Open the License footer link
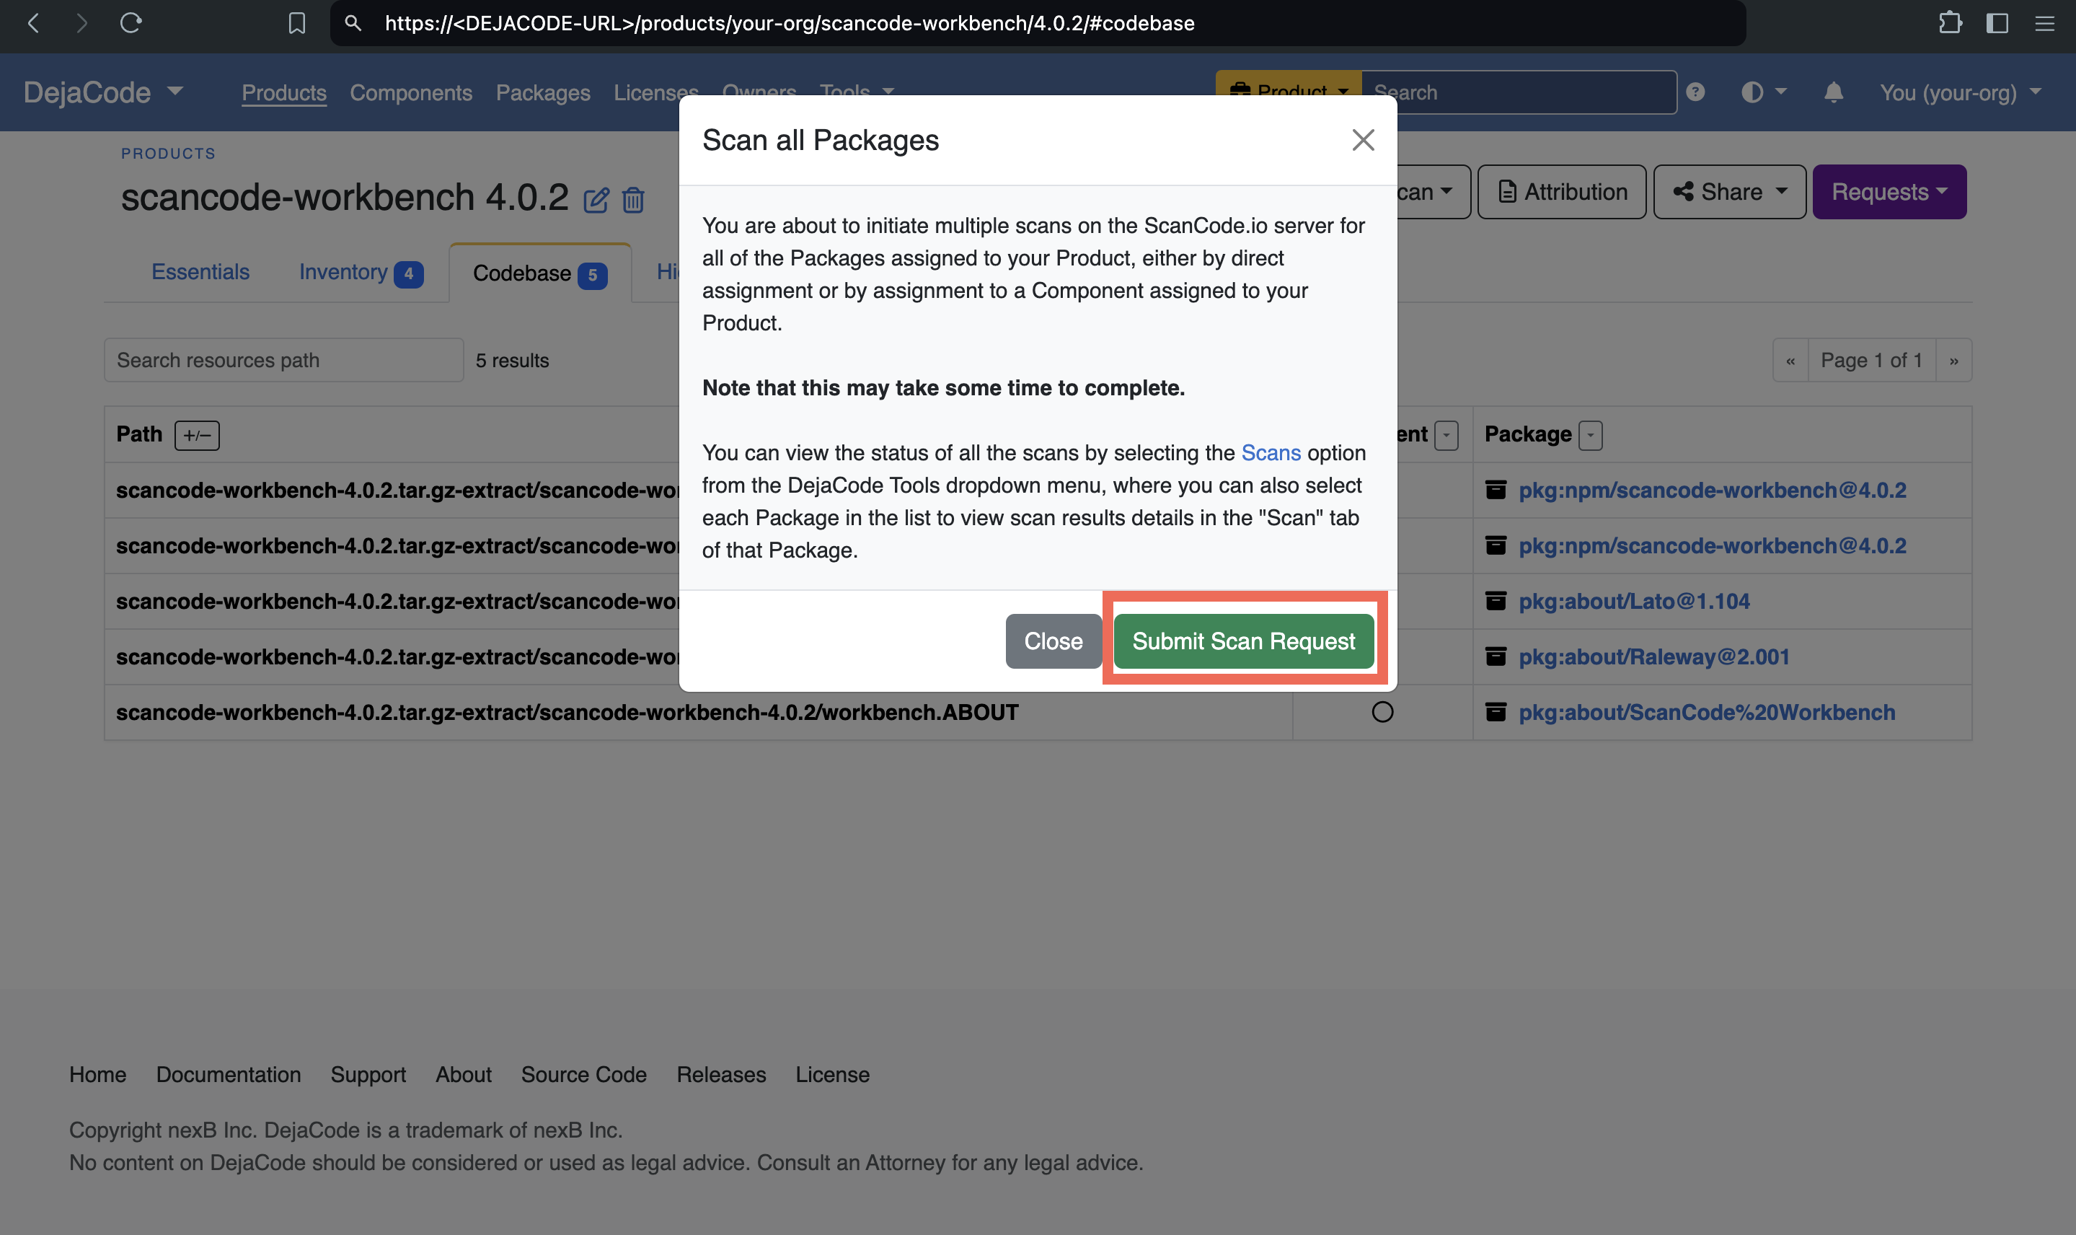 pos(833,1074)
